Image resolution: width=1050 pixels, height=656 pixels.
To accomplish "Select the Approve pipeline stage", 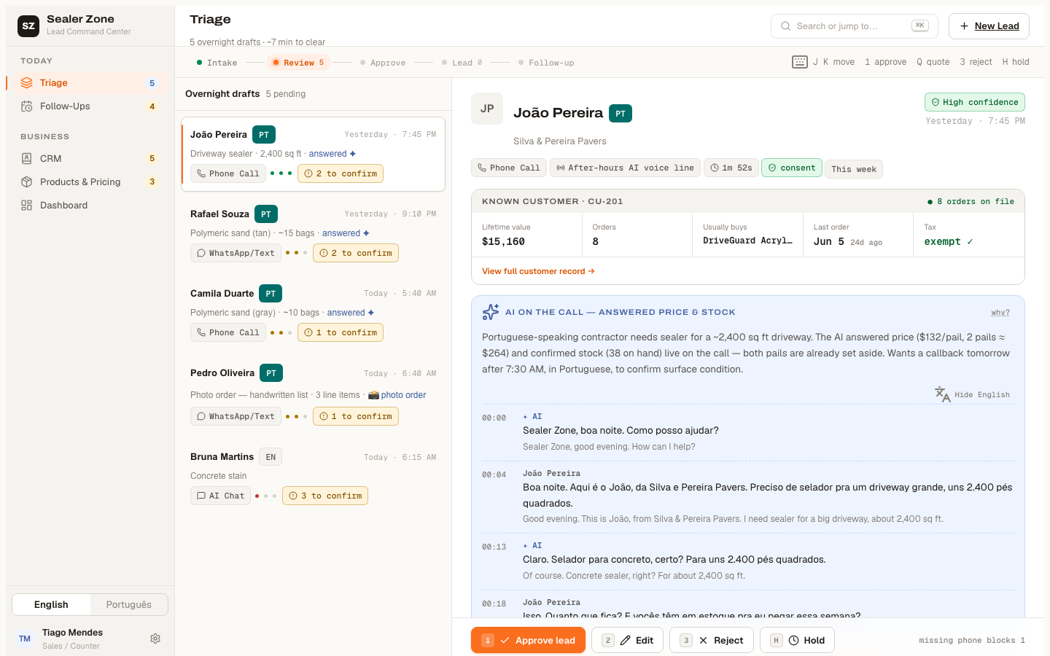I will point(383,63).
